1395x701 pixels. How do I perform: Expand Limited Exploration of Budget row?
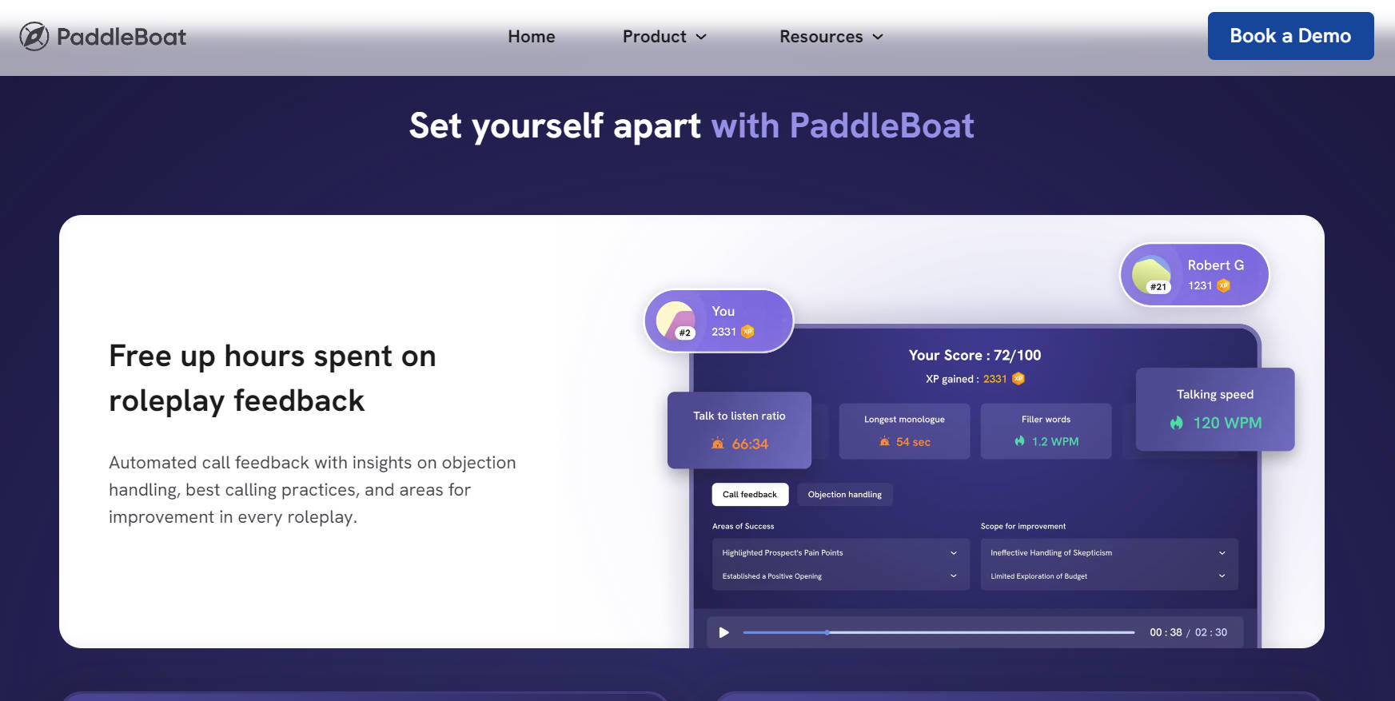[1109, 576]
